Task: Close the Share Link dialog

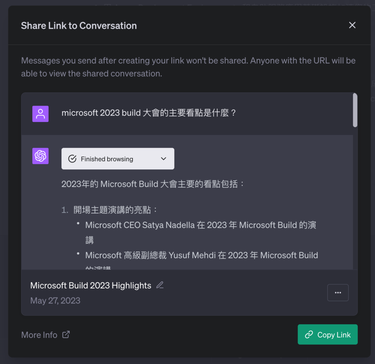Action: point(352,25)
